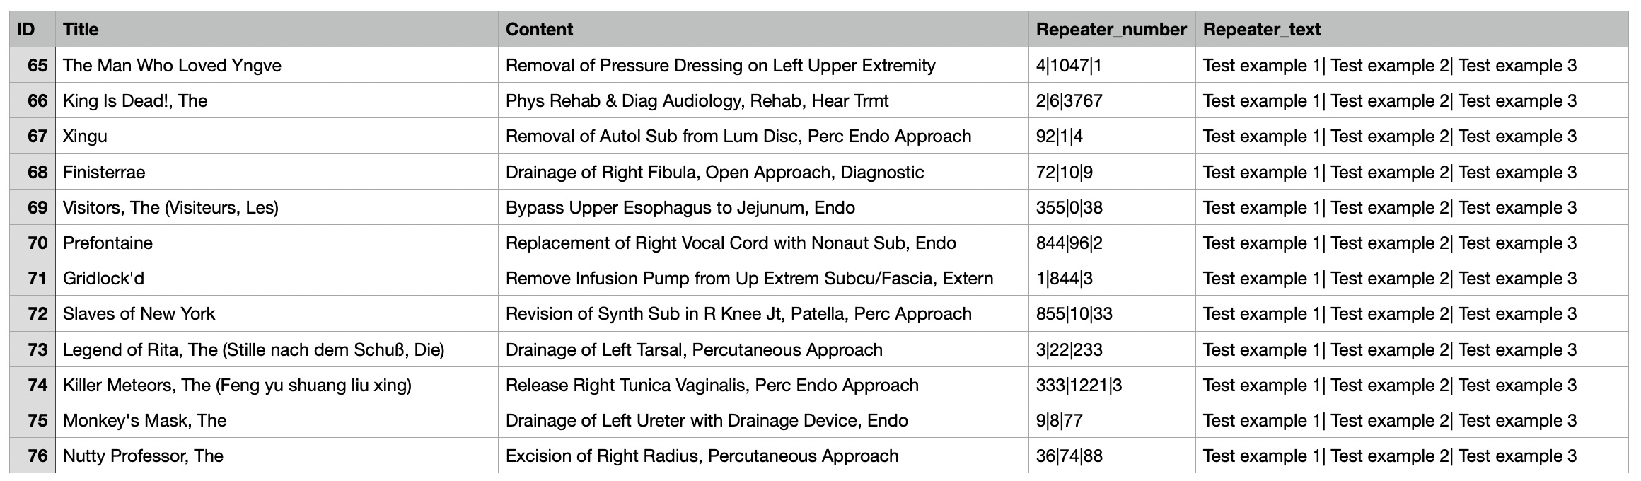Viewport: 1641px width, 481px height.
Task: Click the repeater number cell "2|6|3767"
Action: click(1069, 101)
